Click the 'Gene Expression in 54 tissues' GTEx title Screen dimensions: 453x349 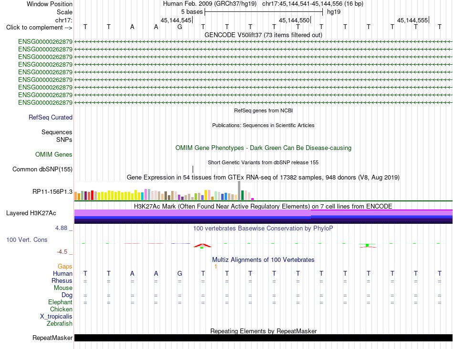[x=263, y=178]
